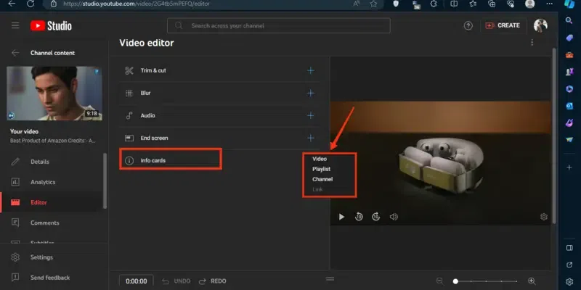Add an app to Edge sidebar with plus
The image size is (581, 290).
(x=569, y=167)
